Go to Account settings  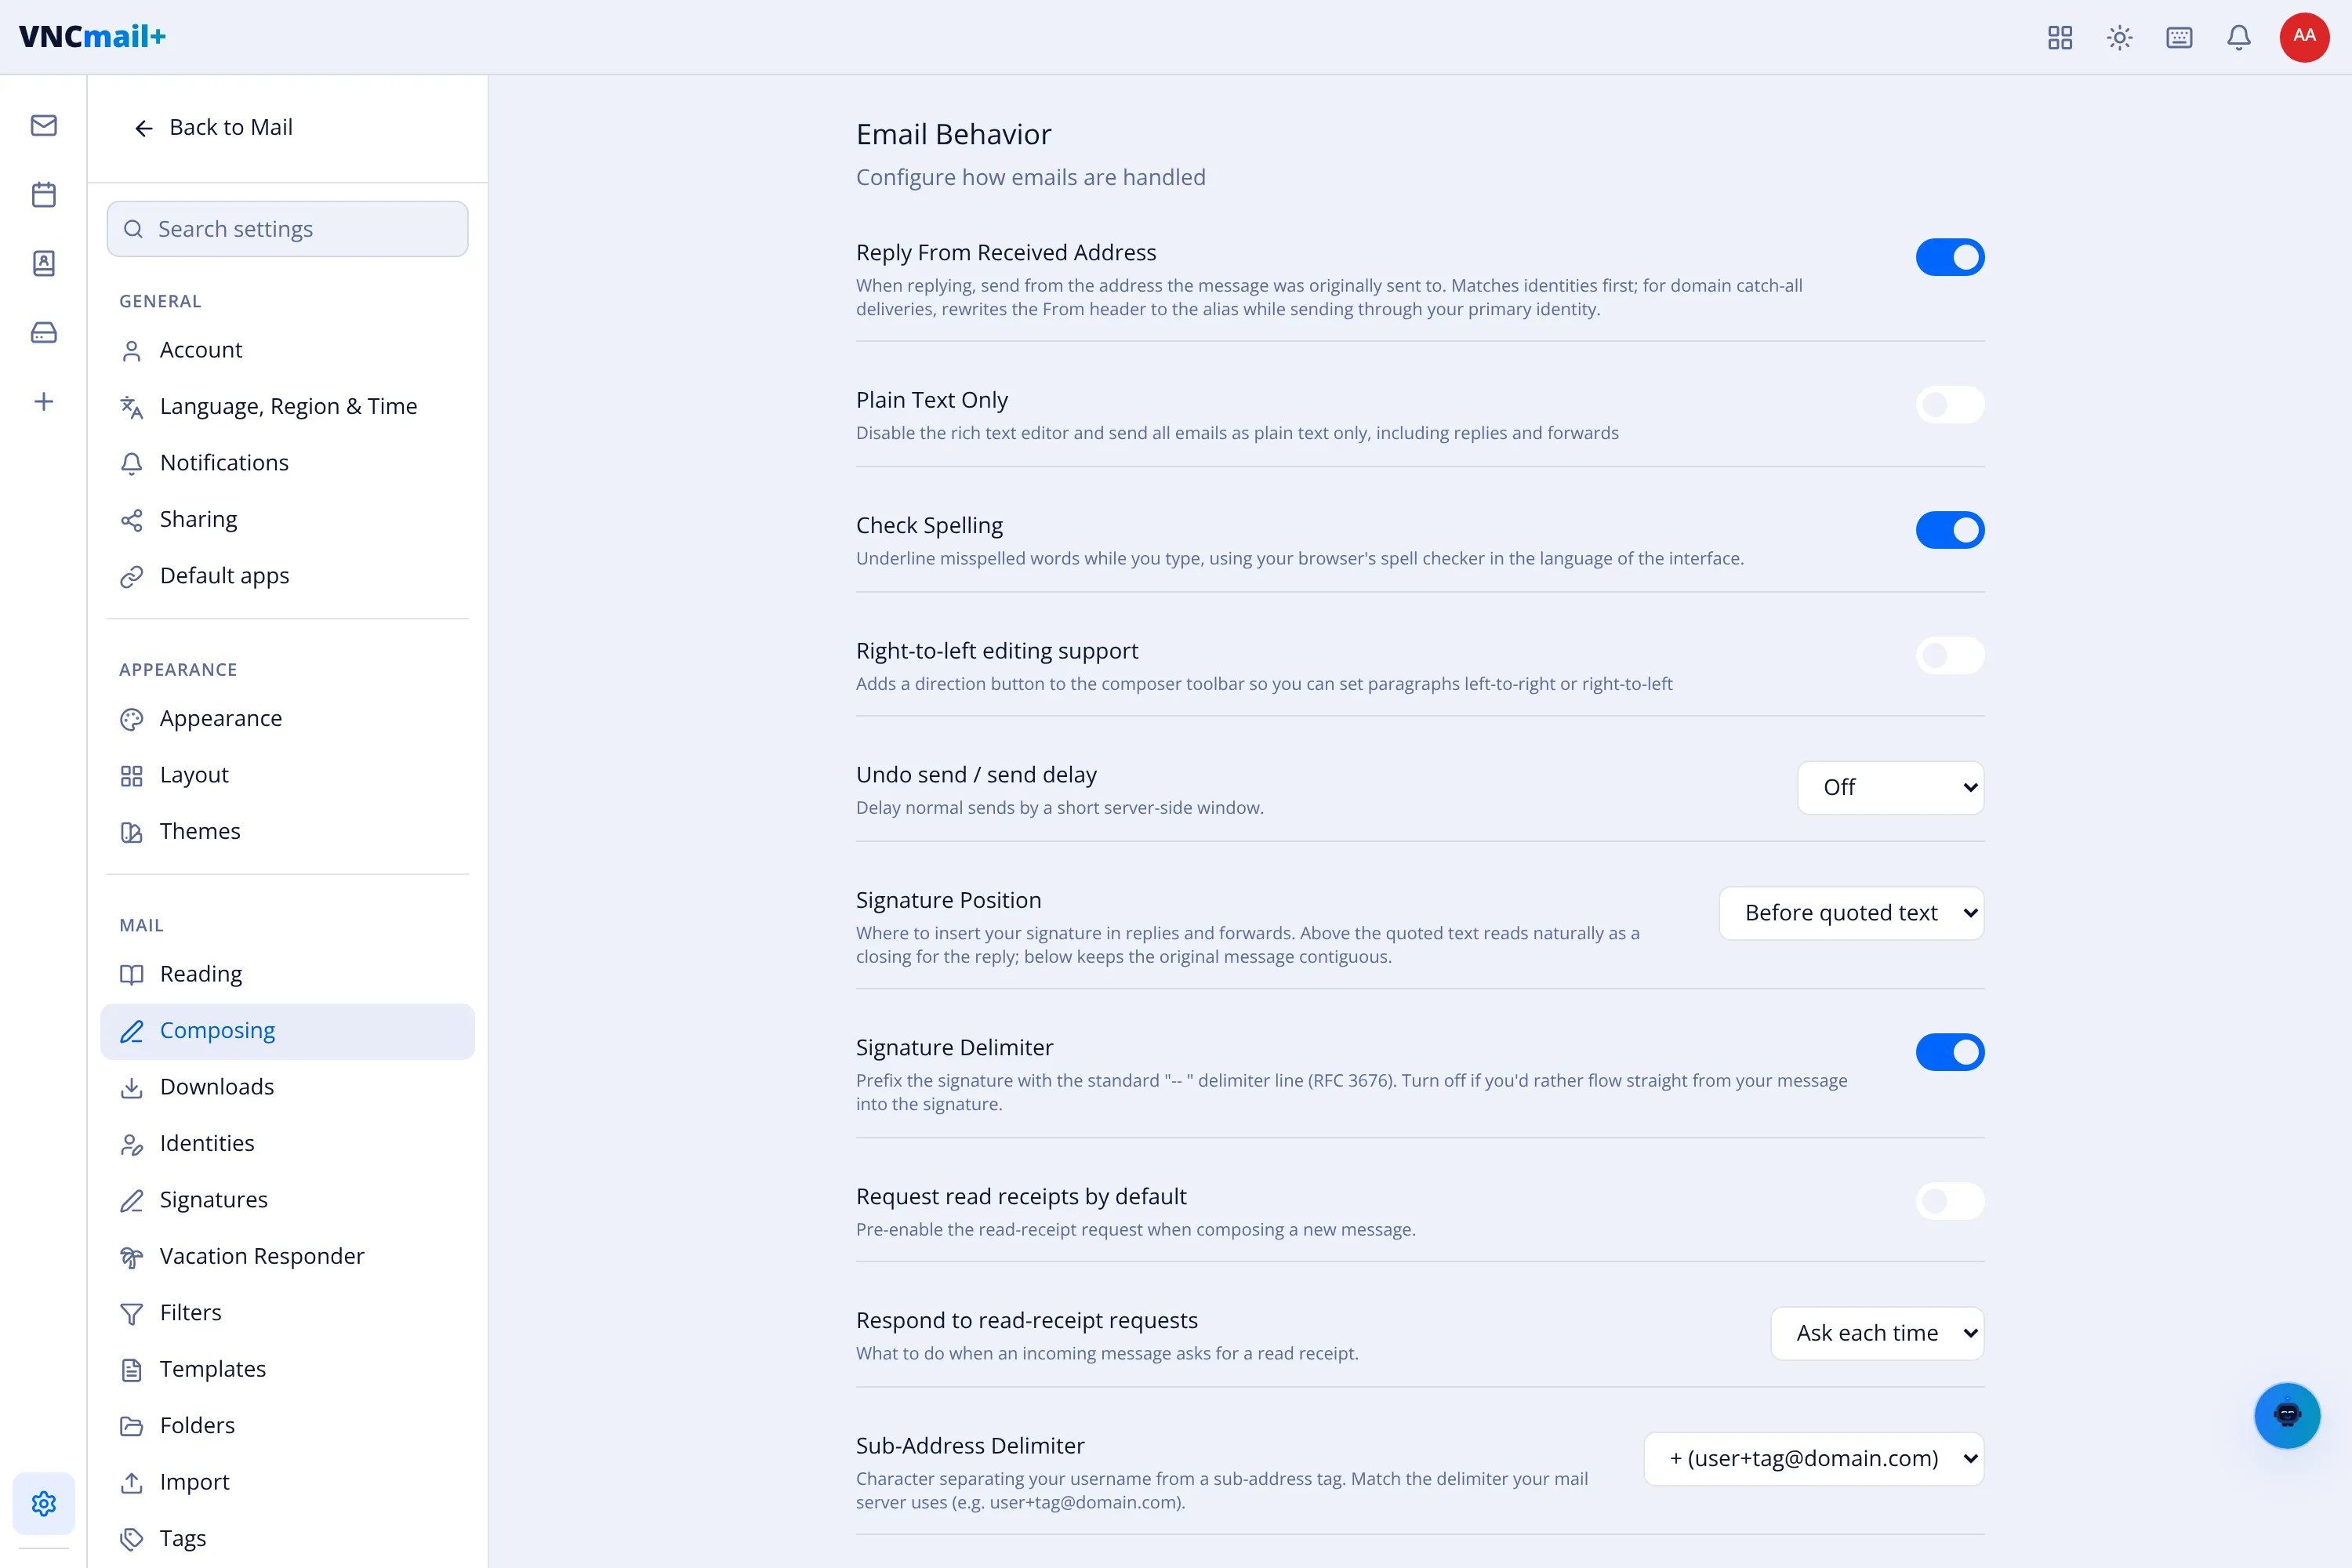(x=288, y=350)
